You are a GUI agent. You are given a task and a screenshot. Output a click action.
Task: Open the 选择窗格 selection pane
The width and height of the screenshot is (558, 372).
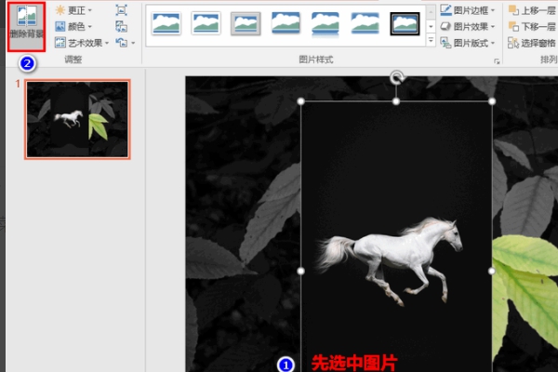click(x=532, y=43)
